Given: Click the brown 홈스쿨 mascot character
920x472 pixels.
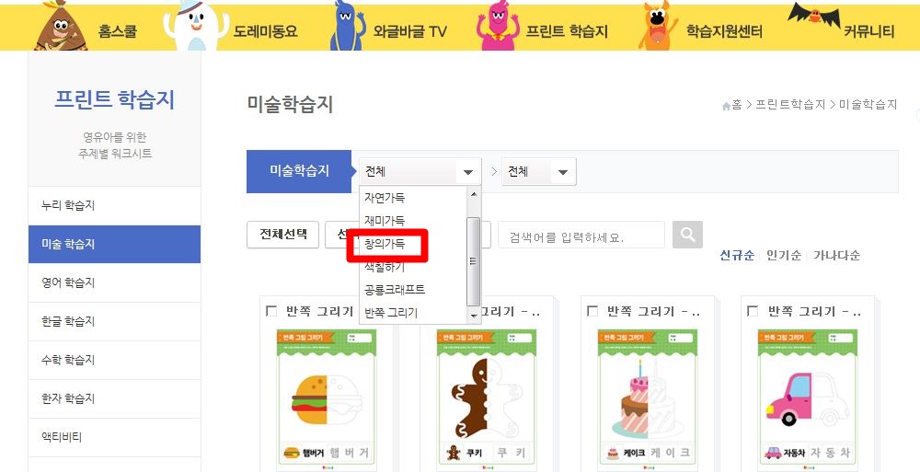Looking at the screenshot, I should (61, 25).
